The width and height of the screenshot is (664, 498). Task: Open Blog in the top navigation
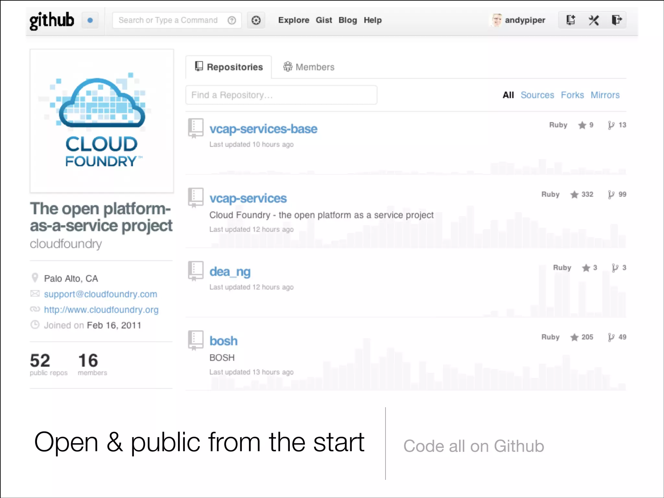tap(348, 20)
